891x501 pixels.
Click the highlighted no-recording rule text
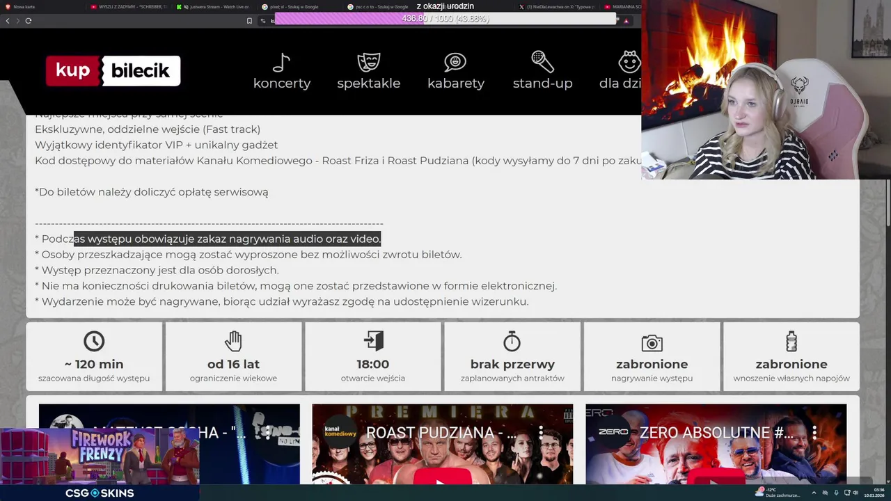(x=228, y=239)
